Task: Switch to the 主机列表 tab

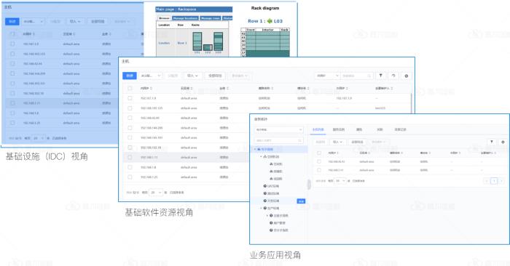Action: pos(318,129)
